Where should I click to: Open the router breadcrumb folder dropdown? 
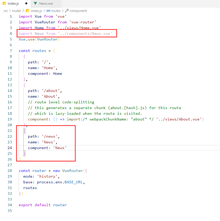pyautogui.click(x=16, y=11)
